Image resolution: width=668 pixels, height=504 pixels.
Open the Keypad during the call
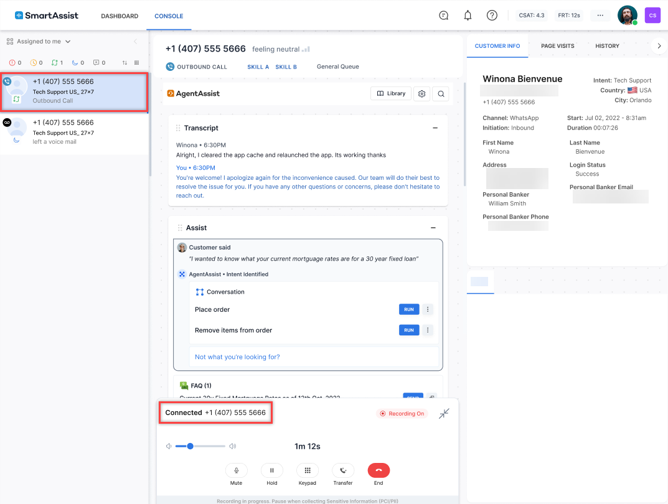pyautogui.click(x=308, y=470)
